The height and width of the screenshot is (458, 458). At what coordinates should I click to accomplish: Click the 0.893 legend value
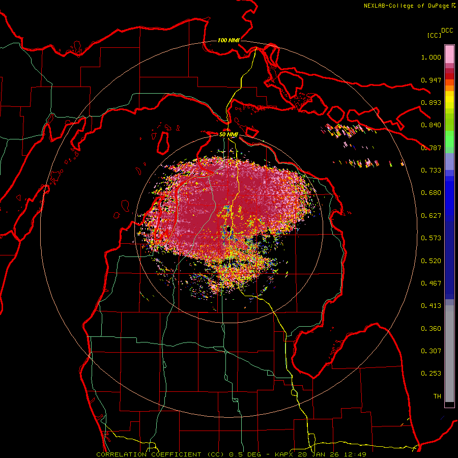(x=431, y=102)
